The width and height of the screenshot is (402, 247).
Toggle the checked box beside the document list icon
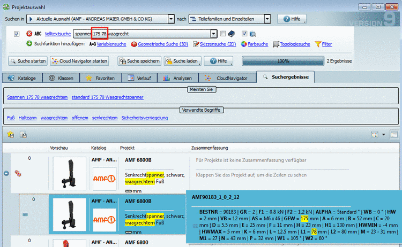(244, 34)
